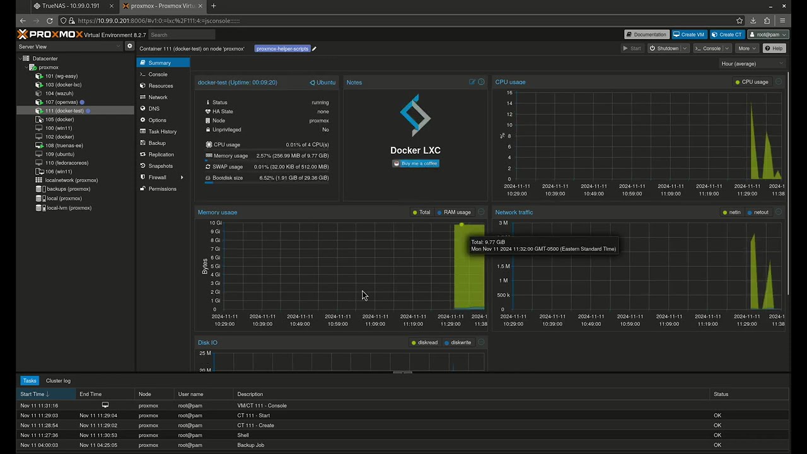Open the CT 111 - Create task row

(403, 425)
